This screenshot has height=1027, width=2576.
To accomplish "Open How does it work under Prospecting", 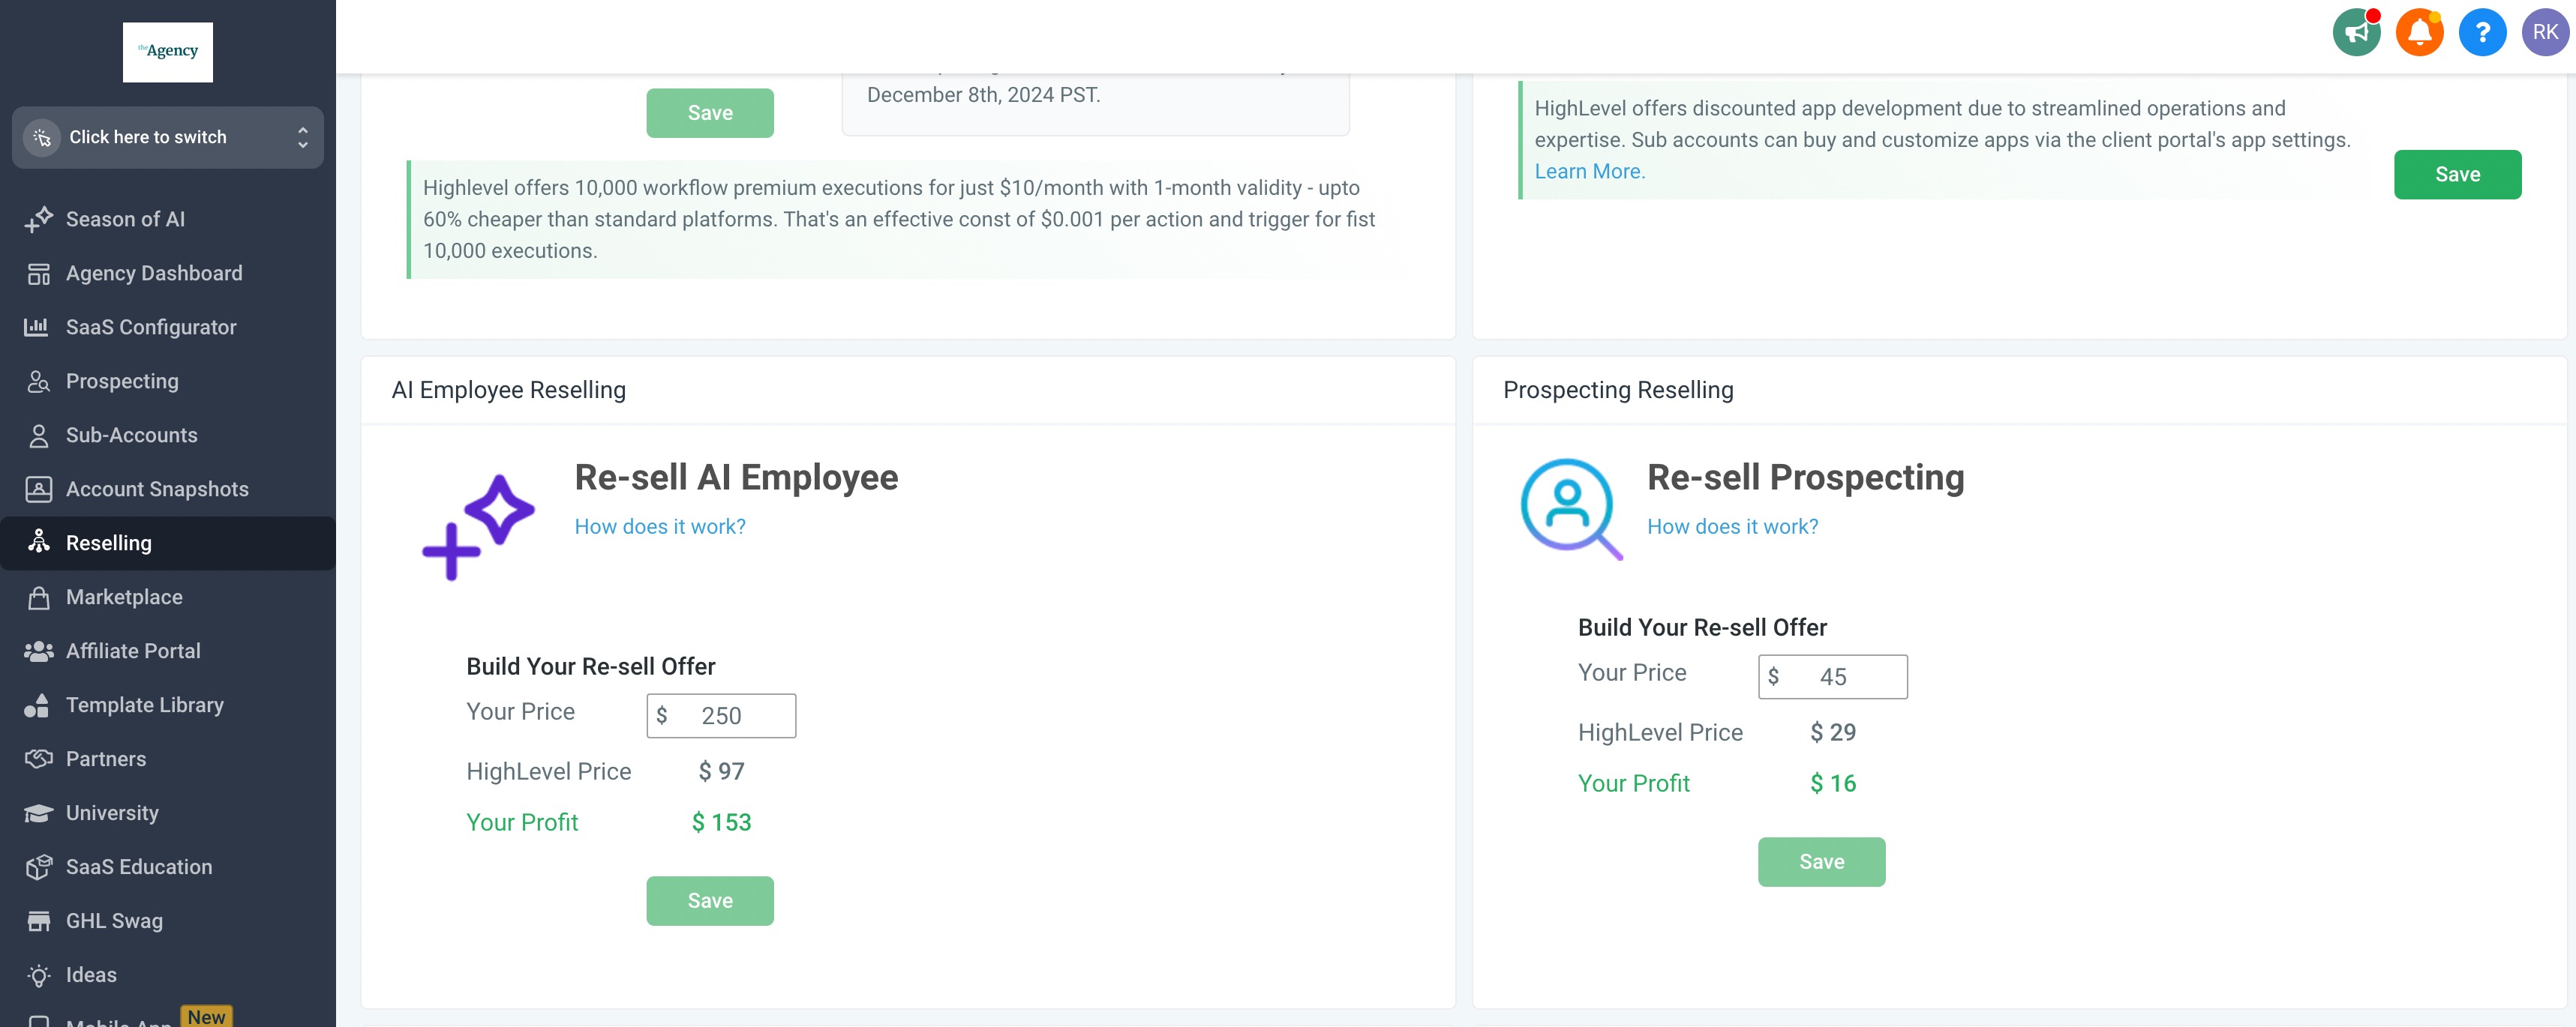I will tap(1733, 526).
